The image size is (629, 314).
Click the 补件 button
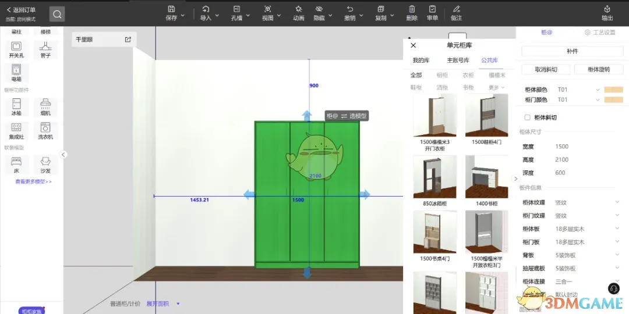tap(573, 51)
